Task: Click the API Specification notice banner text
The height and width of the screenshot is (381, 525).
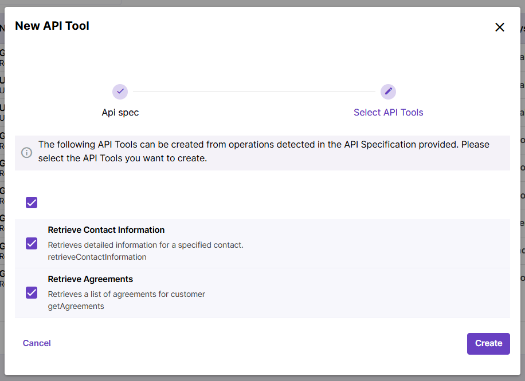Action: click(264, 152)
